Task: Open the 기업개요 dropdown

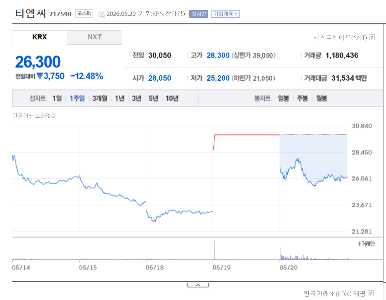Action: click(225, 14)
